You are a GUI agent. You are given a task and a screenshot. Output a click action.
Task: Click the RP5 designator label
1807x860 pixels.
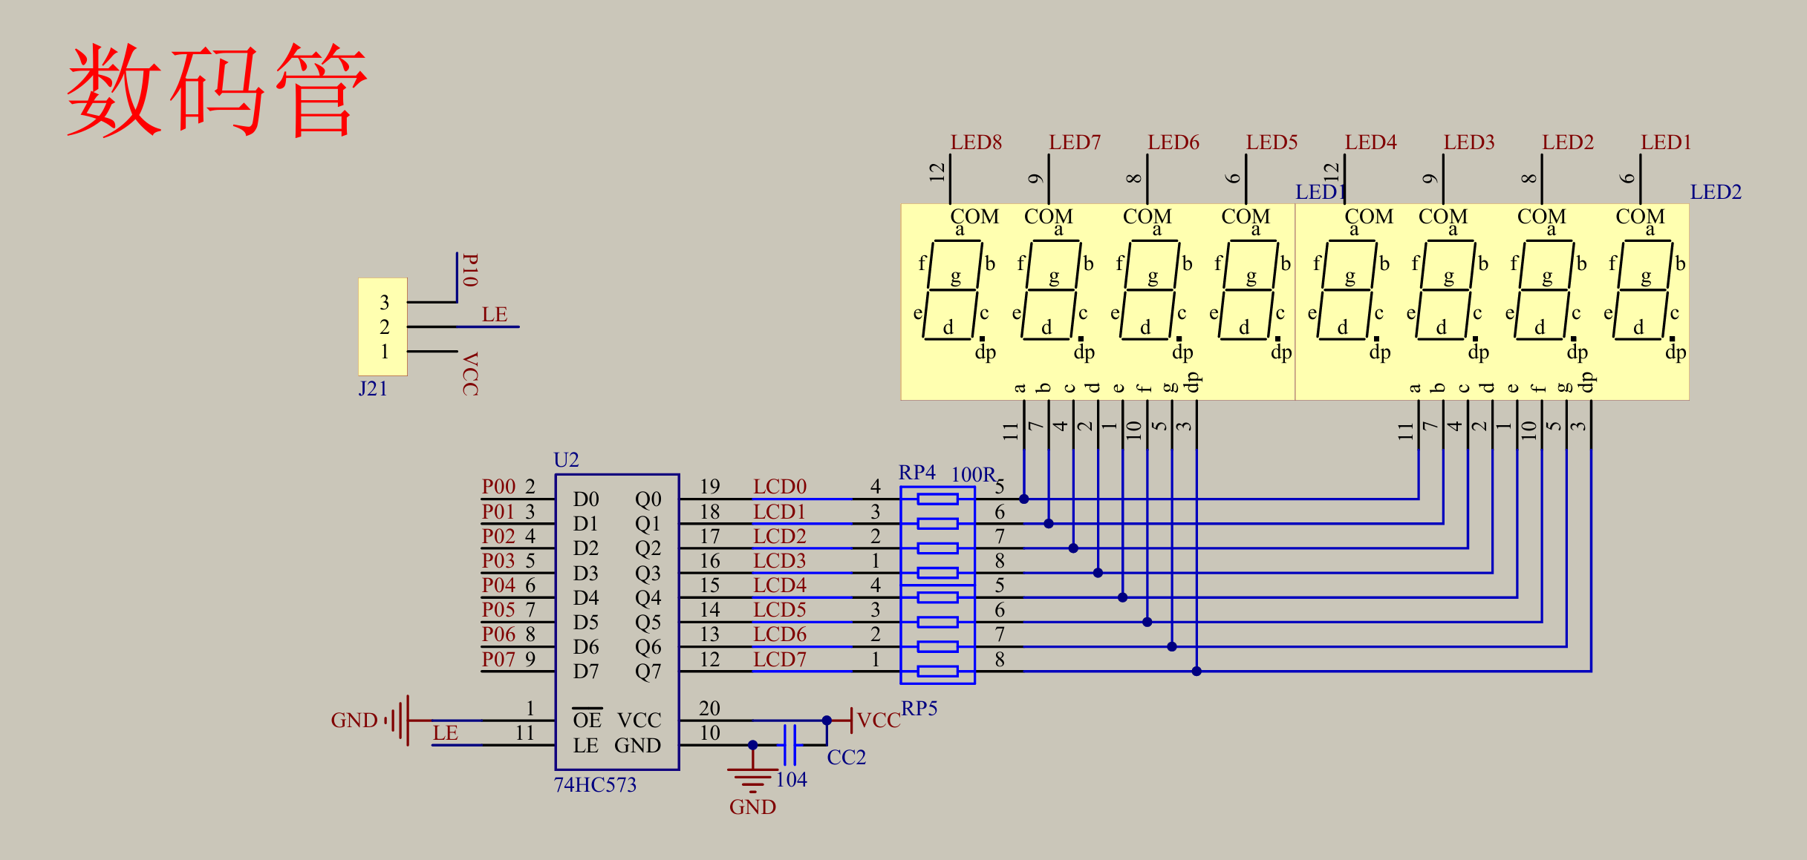pos(919,709)
